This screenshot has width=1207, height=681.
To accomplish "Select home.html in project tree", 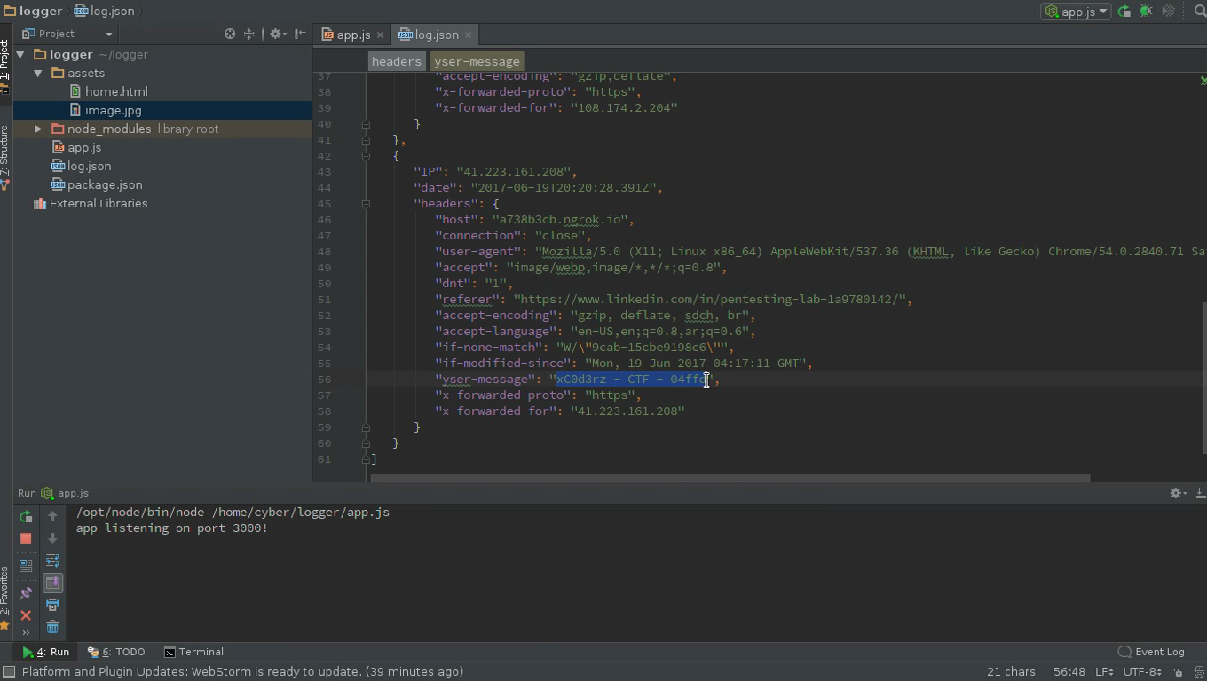I will coord(116,92).
